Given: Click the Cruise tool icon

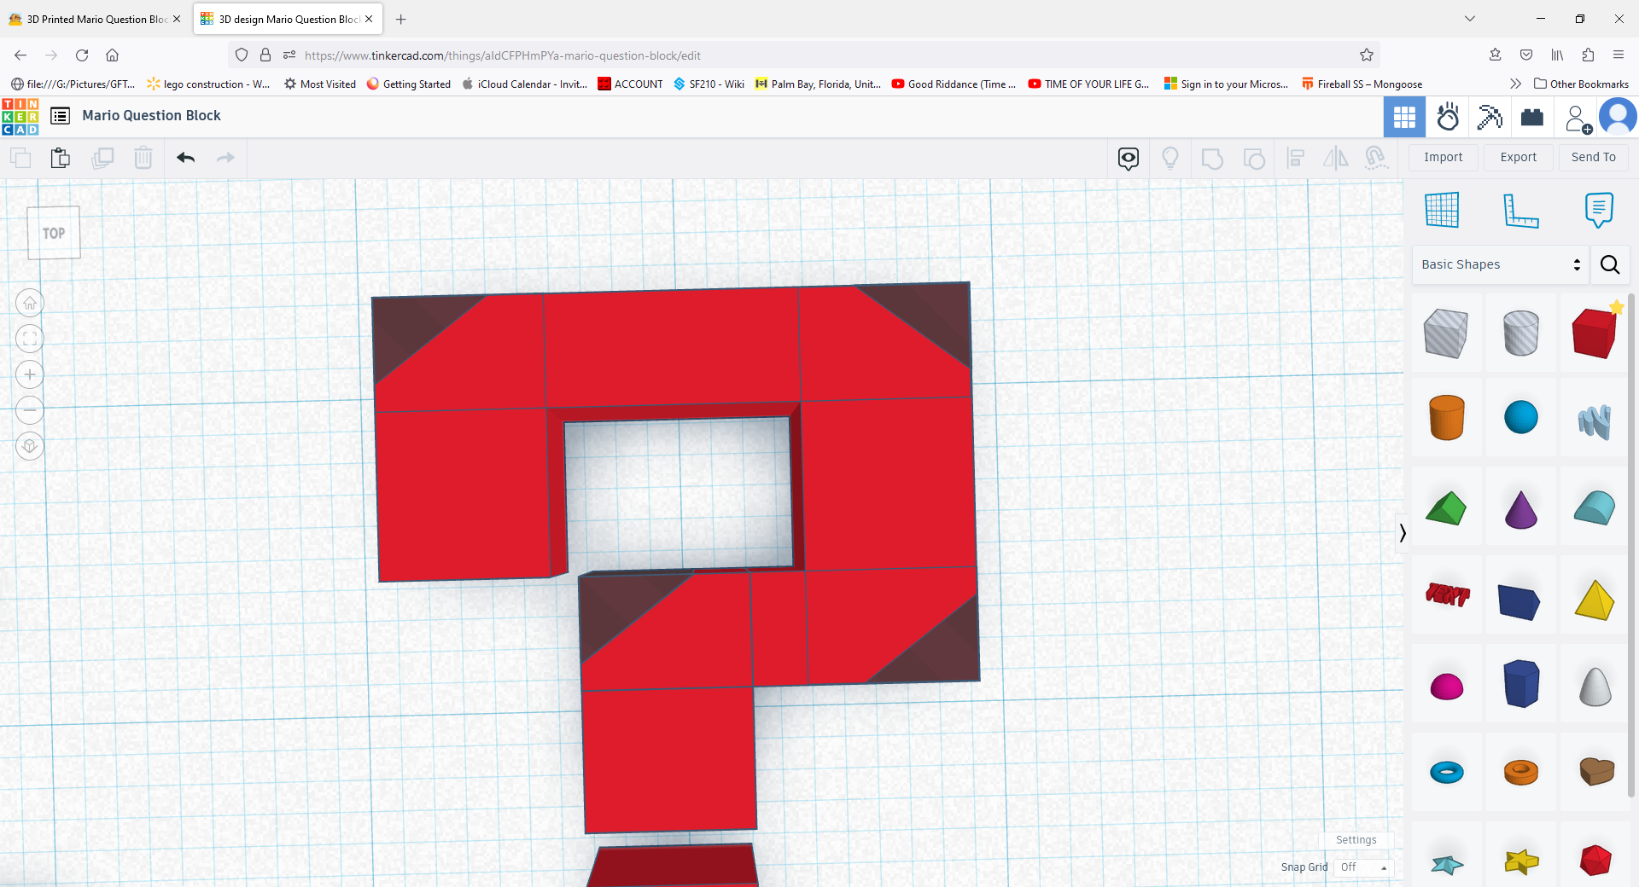Looking at the screenshot, I should [x=1376, y=158].
